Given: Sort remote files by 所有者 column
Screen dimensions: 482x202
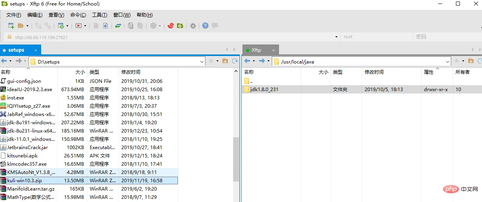Looking at the screenshot, I should (467, 72).
